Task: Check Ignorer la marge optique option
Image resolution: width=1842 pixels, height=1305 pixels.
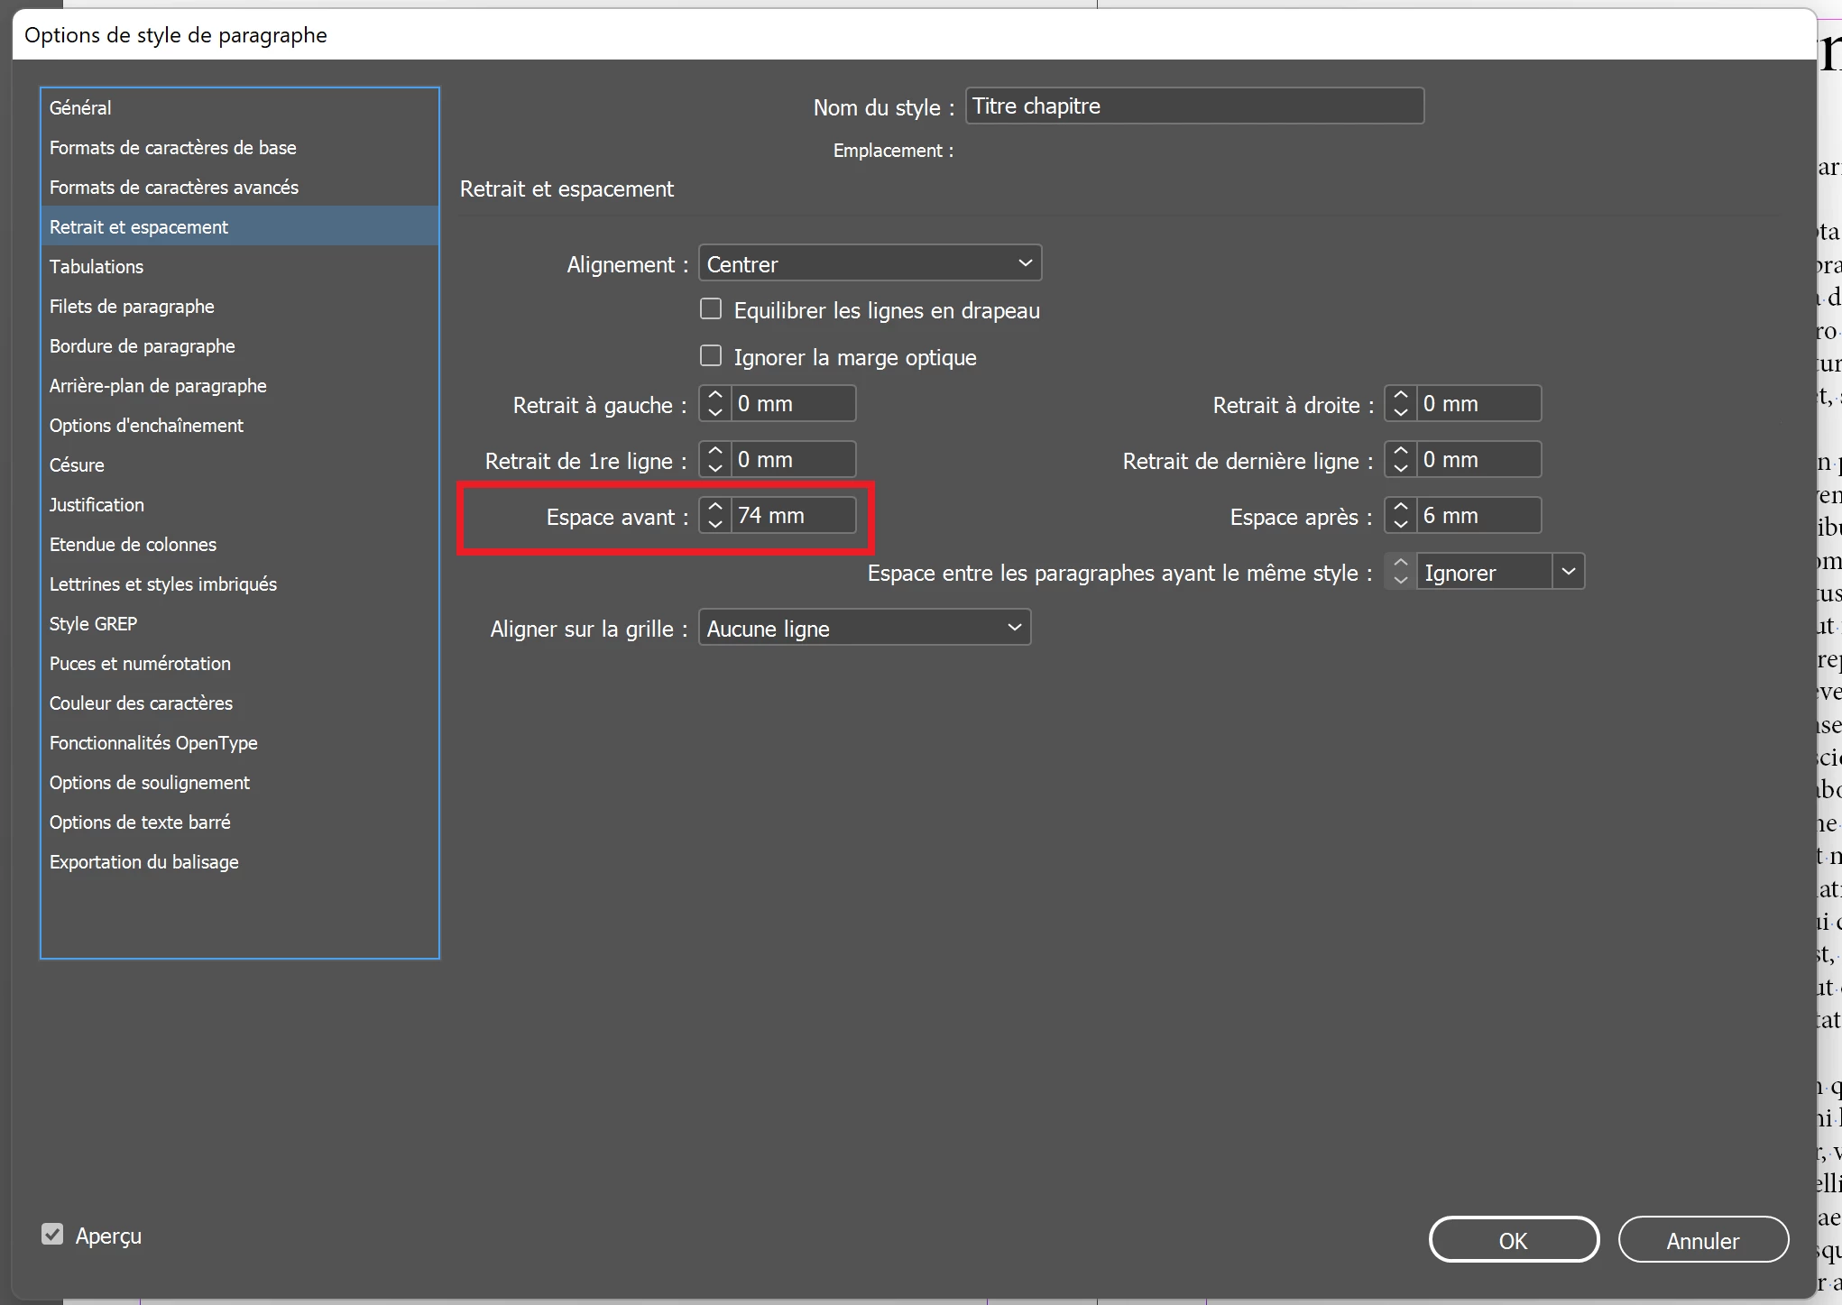Action: (x=711, y=356)
